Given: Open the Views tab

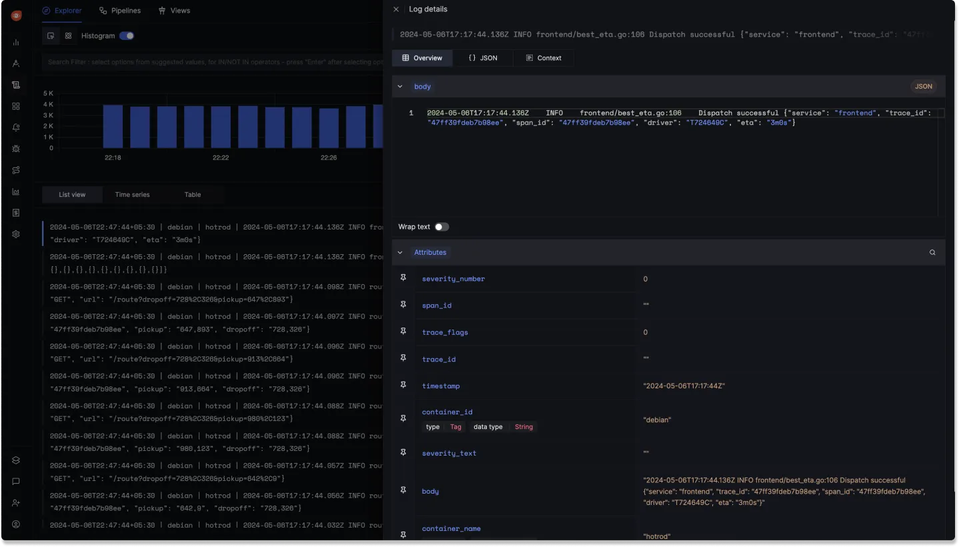Looking at the screenshot, I should (x=174, y=11).
